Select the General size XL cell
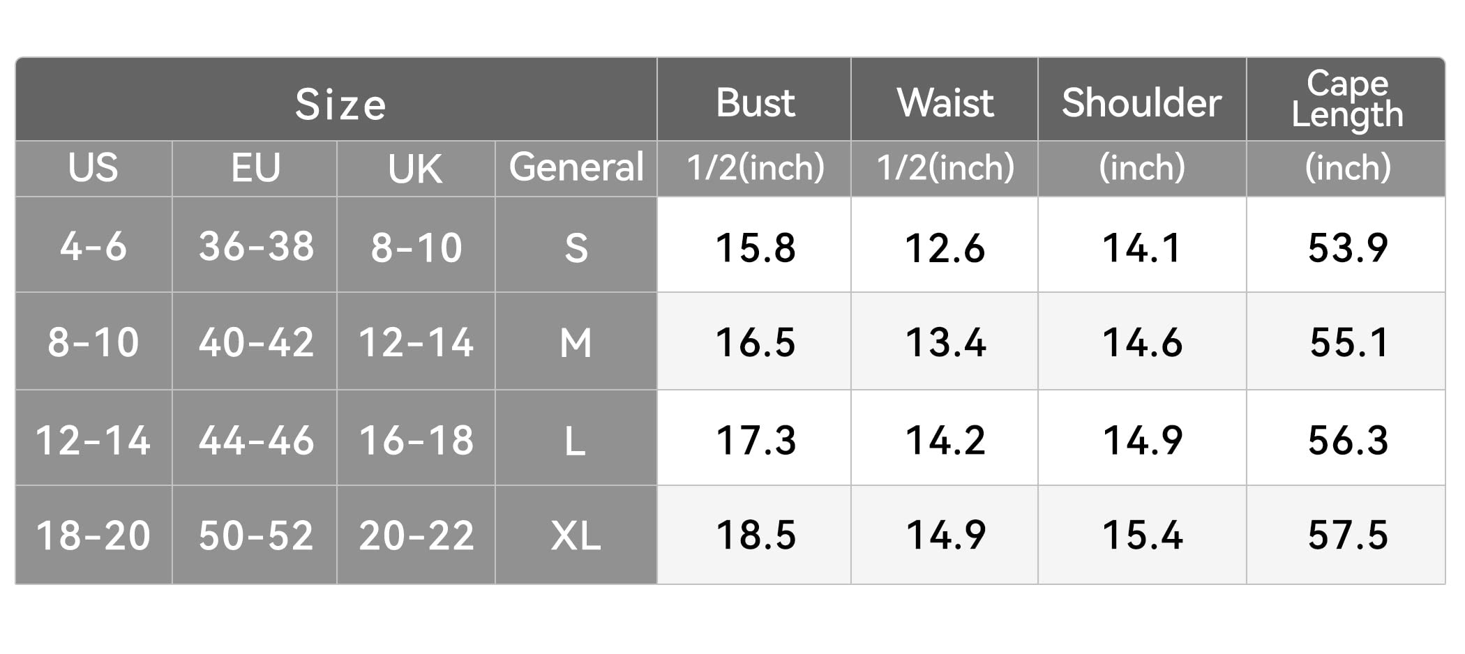Screen dimensions: 1465x654 pos(576,535)
